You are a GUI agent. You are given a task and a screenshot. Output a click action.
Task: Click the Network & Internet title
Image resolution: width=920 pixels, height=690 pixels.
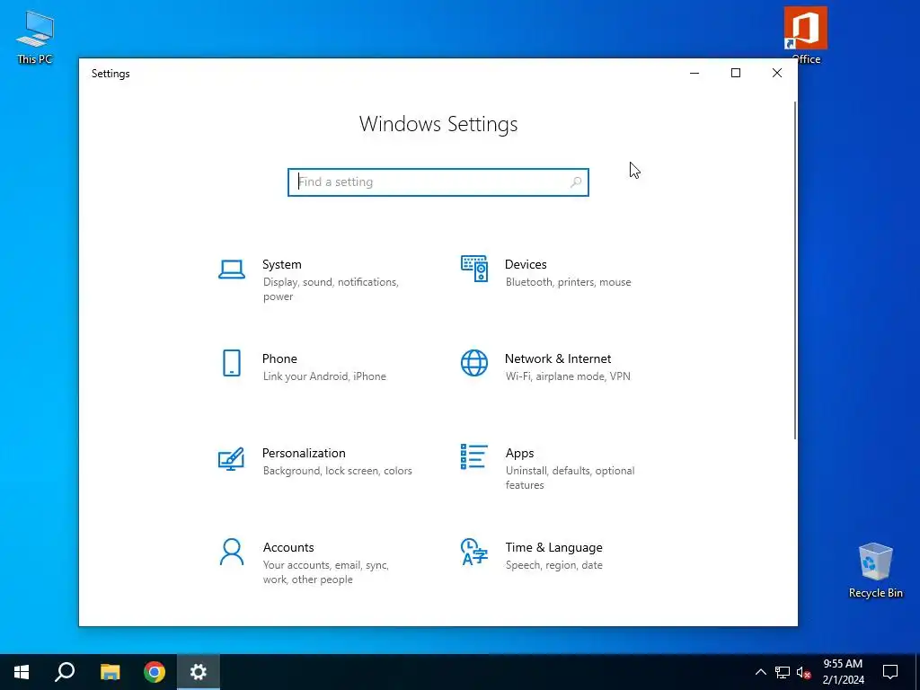[558, 358]
